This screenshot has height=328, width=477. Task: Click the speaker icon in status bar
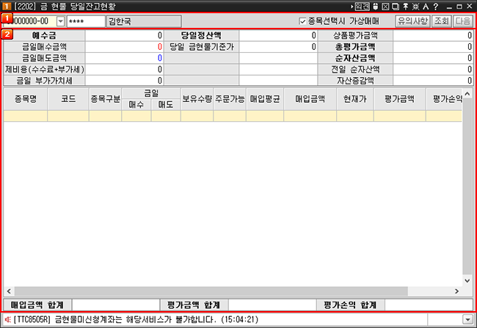[x=7, y=319]
